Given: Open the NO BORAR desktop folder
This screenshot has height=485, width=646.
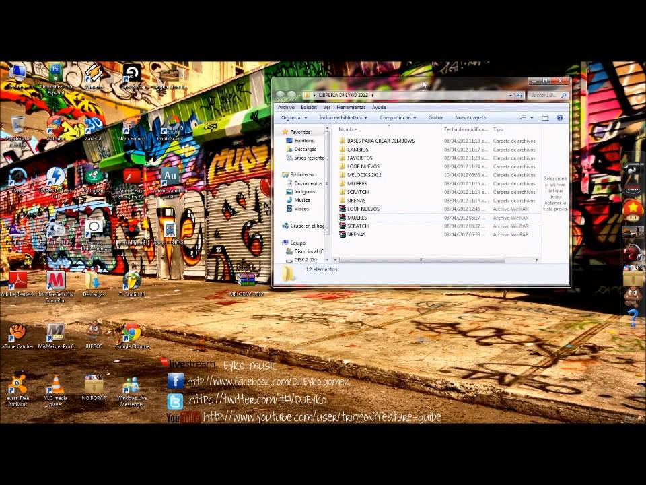Looking at the screenshot, I should pyautogui.click(x=94, y=388).
